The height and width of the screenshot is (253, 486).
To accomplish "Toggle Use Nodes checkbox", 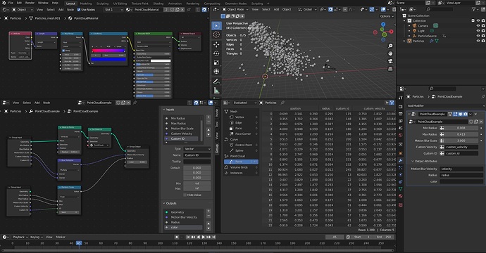I will [79, 10].
